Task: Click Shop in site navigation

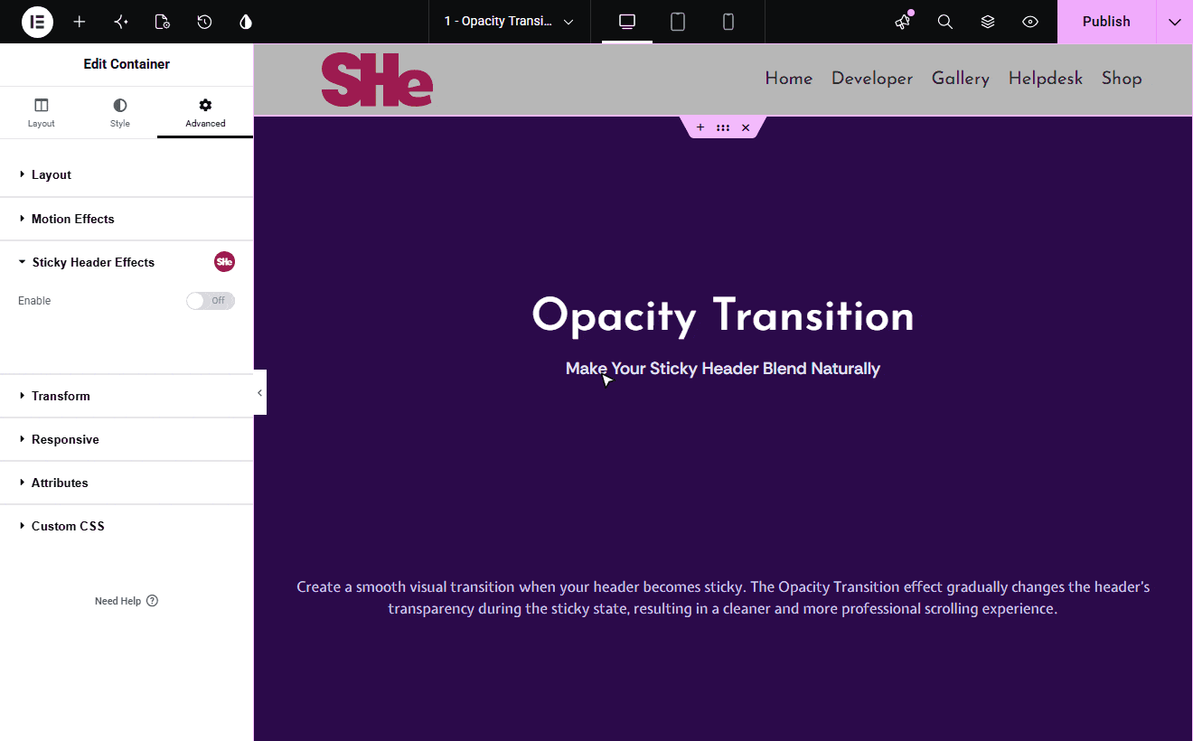Action: [1122, 80]
